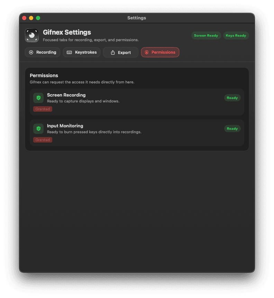Click the Input Monitoring shield icon
The image size is (274, 298).
38,129
